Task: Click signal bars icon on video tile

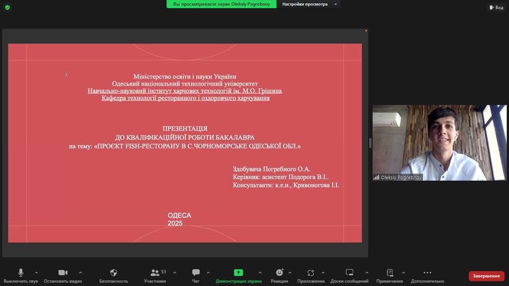Action: pyautogui.click(x=376, y=178)
